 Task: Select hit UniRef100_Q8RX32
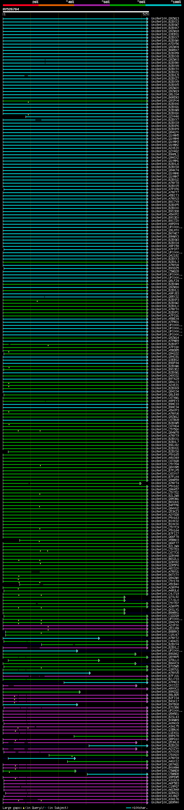pos(165,297)
